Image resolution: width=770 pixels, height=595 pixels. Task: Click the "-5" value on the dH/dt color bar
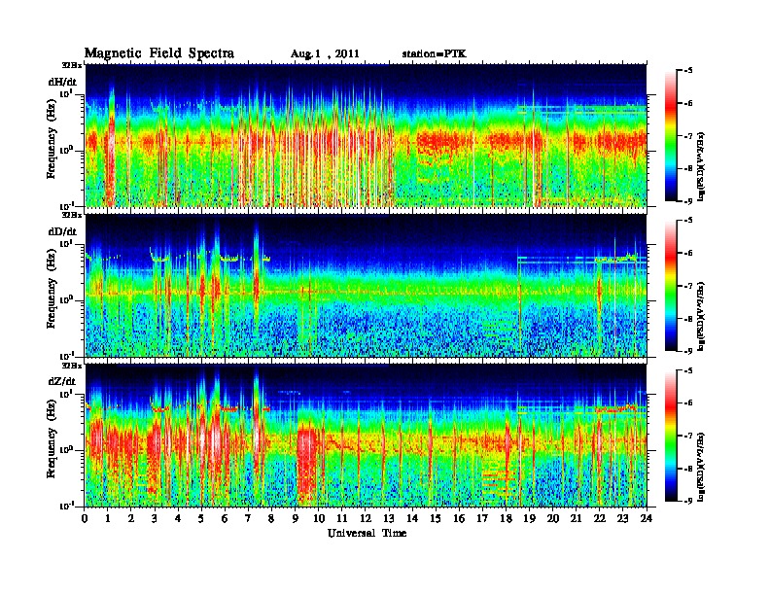click(x=688, y=71)
